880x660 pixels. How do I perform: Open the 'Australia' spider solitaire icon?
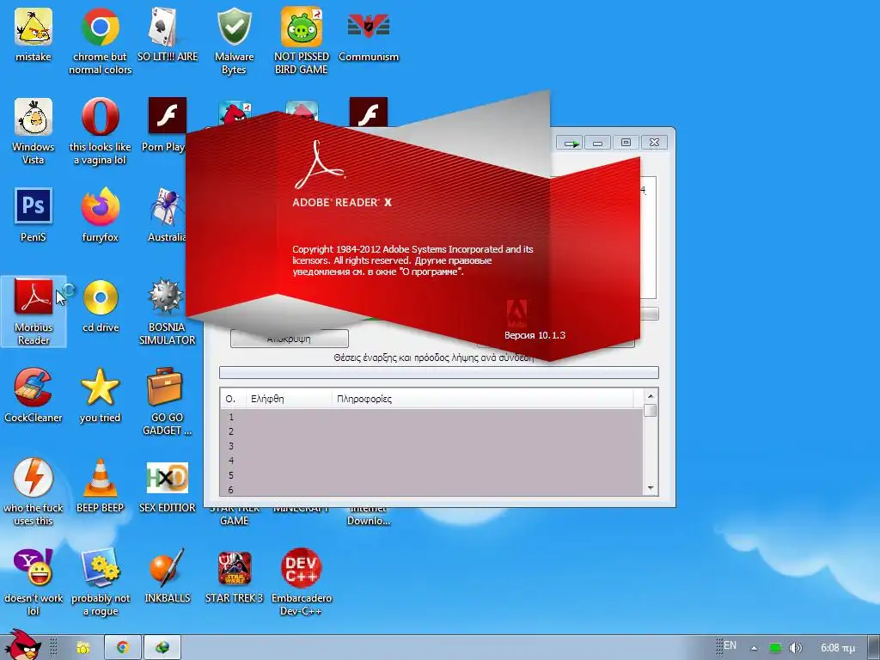click(168, 207)
